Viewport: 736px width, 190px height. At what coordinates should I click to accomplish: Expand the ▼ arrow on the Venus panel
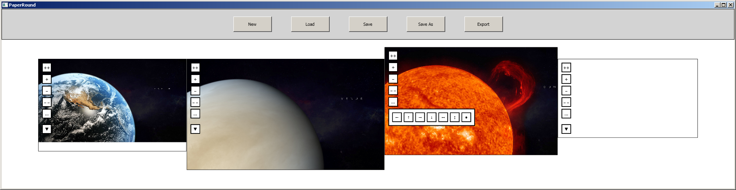[x=195, y=129]
